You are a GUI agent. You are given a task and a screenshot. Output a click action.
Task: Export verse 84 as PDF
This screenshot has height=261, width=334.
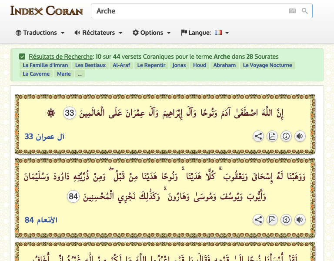point(272,220)
